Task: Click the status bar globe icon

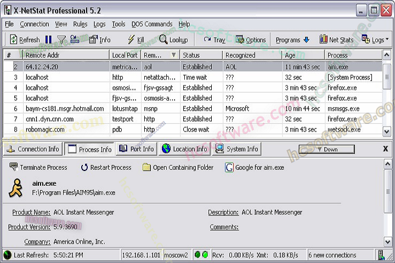Action: (x=8, y=255)
